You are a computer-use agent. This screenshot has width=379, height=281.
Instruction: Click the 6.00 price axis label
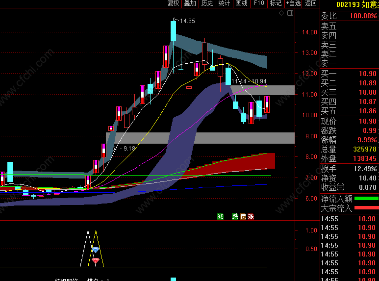(311, 199)
